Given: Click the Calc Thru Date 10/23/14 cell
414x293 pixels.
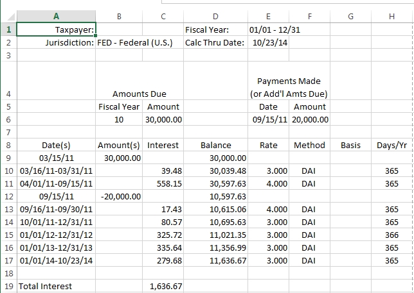Looking at the screenshot, I should (268, 42).
